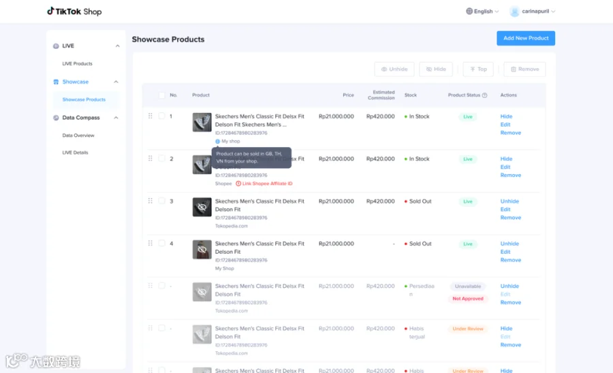Image resolution: width=613 pixels, height=373 pixels.
Task: Click the Showcase Products page heading
Action: click(x=168, y=39)
